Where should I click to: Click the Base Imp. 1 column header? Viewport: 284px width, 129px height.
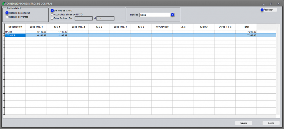[x=36, y=27]
